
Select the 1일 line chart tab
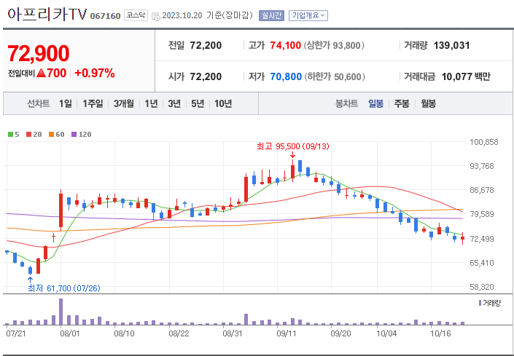[65, 103]
